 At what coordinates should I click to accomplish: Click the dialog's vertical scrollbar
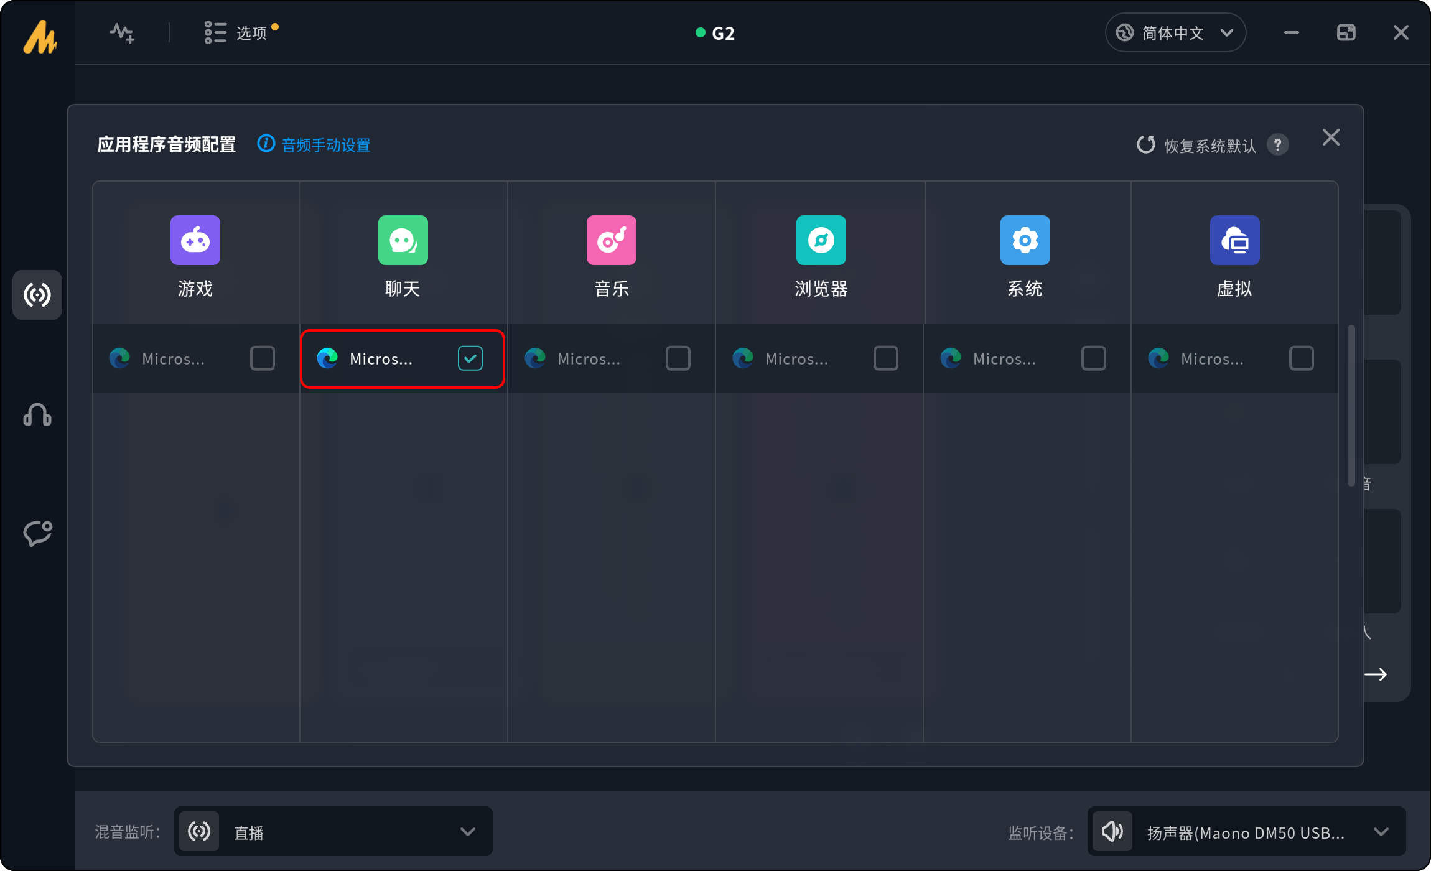[x=1351, y=404]
